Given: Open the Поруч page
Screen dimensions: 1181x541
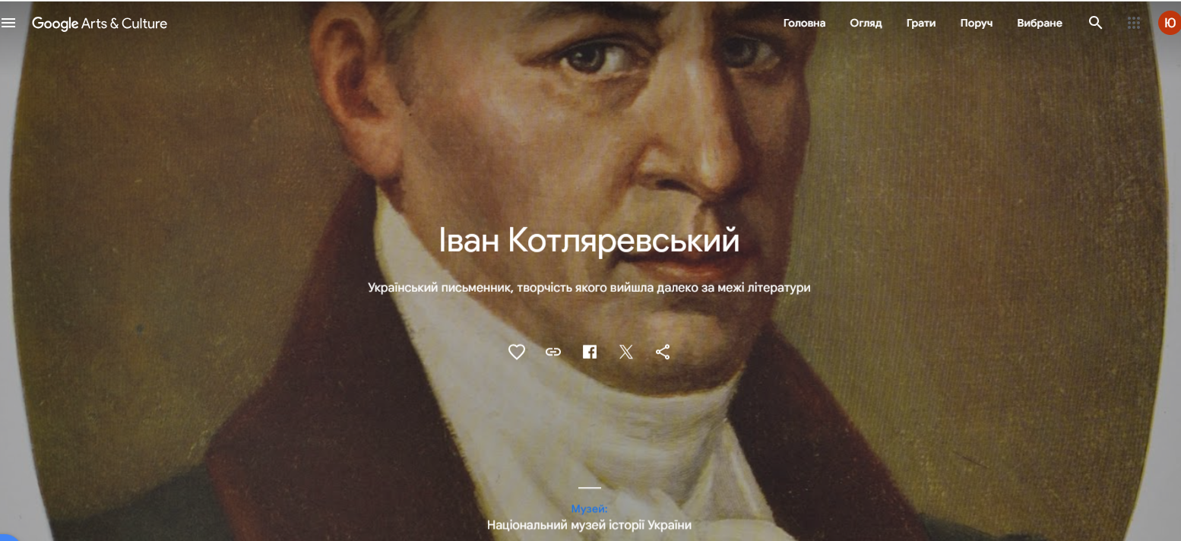Looking at the screenshot, I should [x=977, y=23].
